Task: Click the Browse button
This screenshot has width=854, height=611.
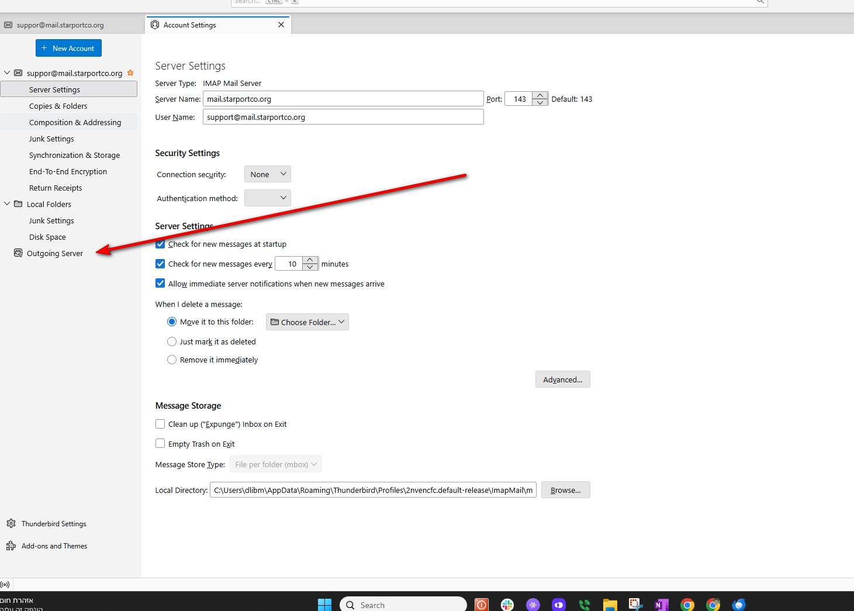Action: point(566,490)
